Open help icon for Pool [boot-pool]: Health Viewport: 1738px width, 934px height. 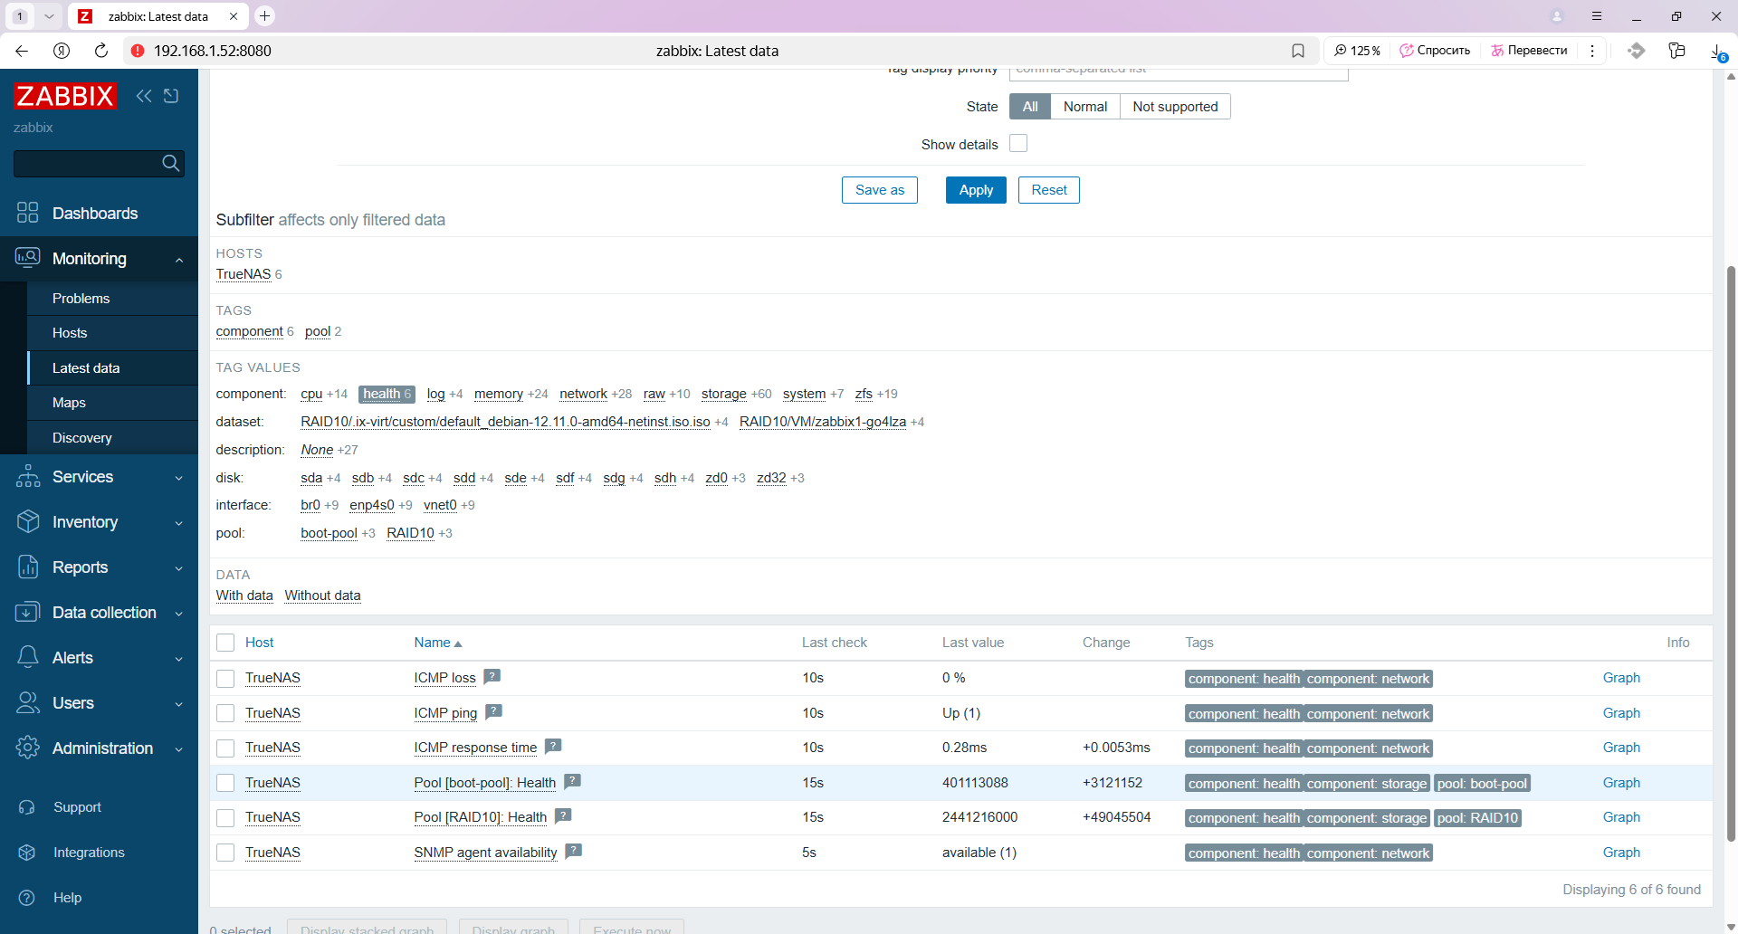[572, 781]
